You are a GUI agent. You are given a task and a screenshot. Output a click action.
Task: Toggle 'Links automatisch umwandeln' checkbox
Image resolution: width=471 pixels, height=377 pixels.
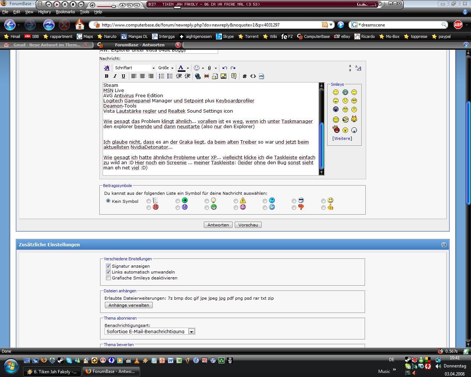click(108, 272)
